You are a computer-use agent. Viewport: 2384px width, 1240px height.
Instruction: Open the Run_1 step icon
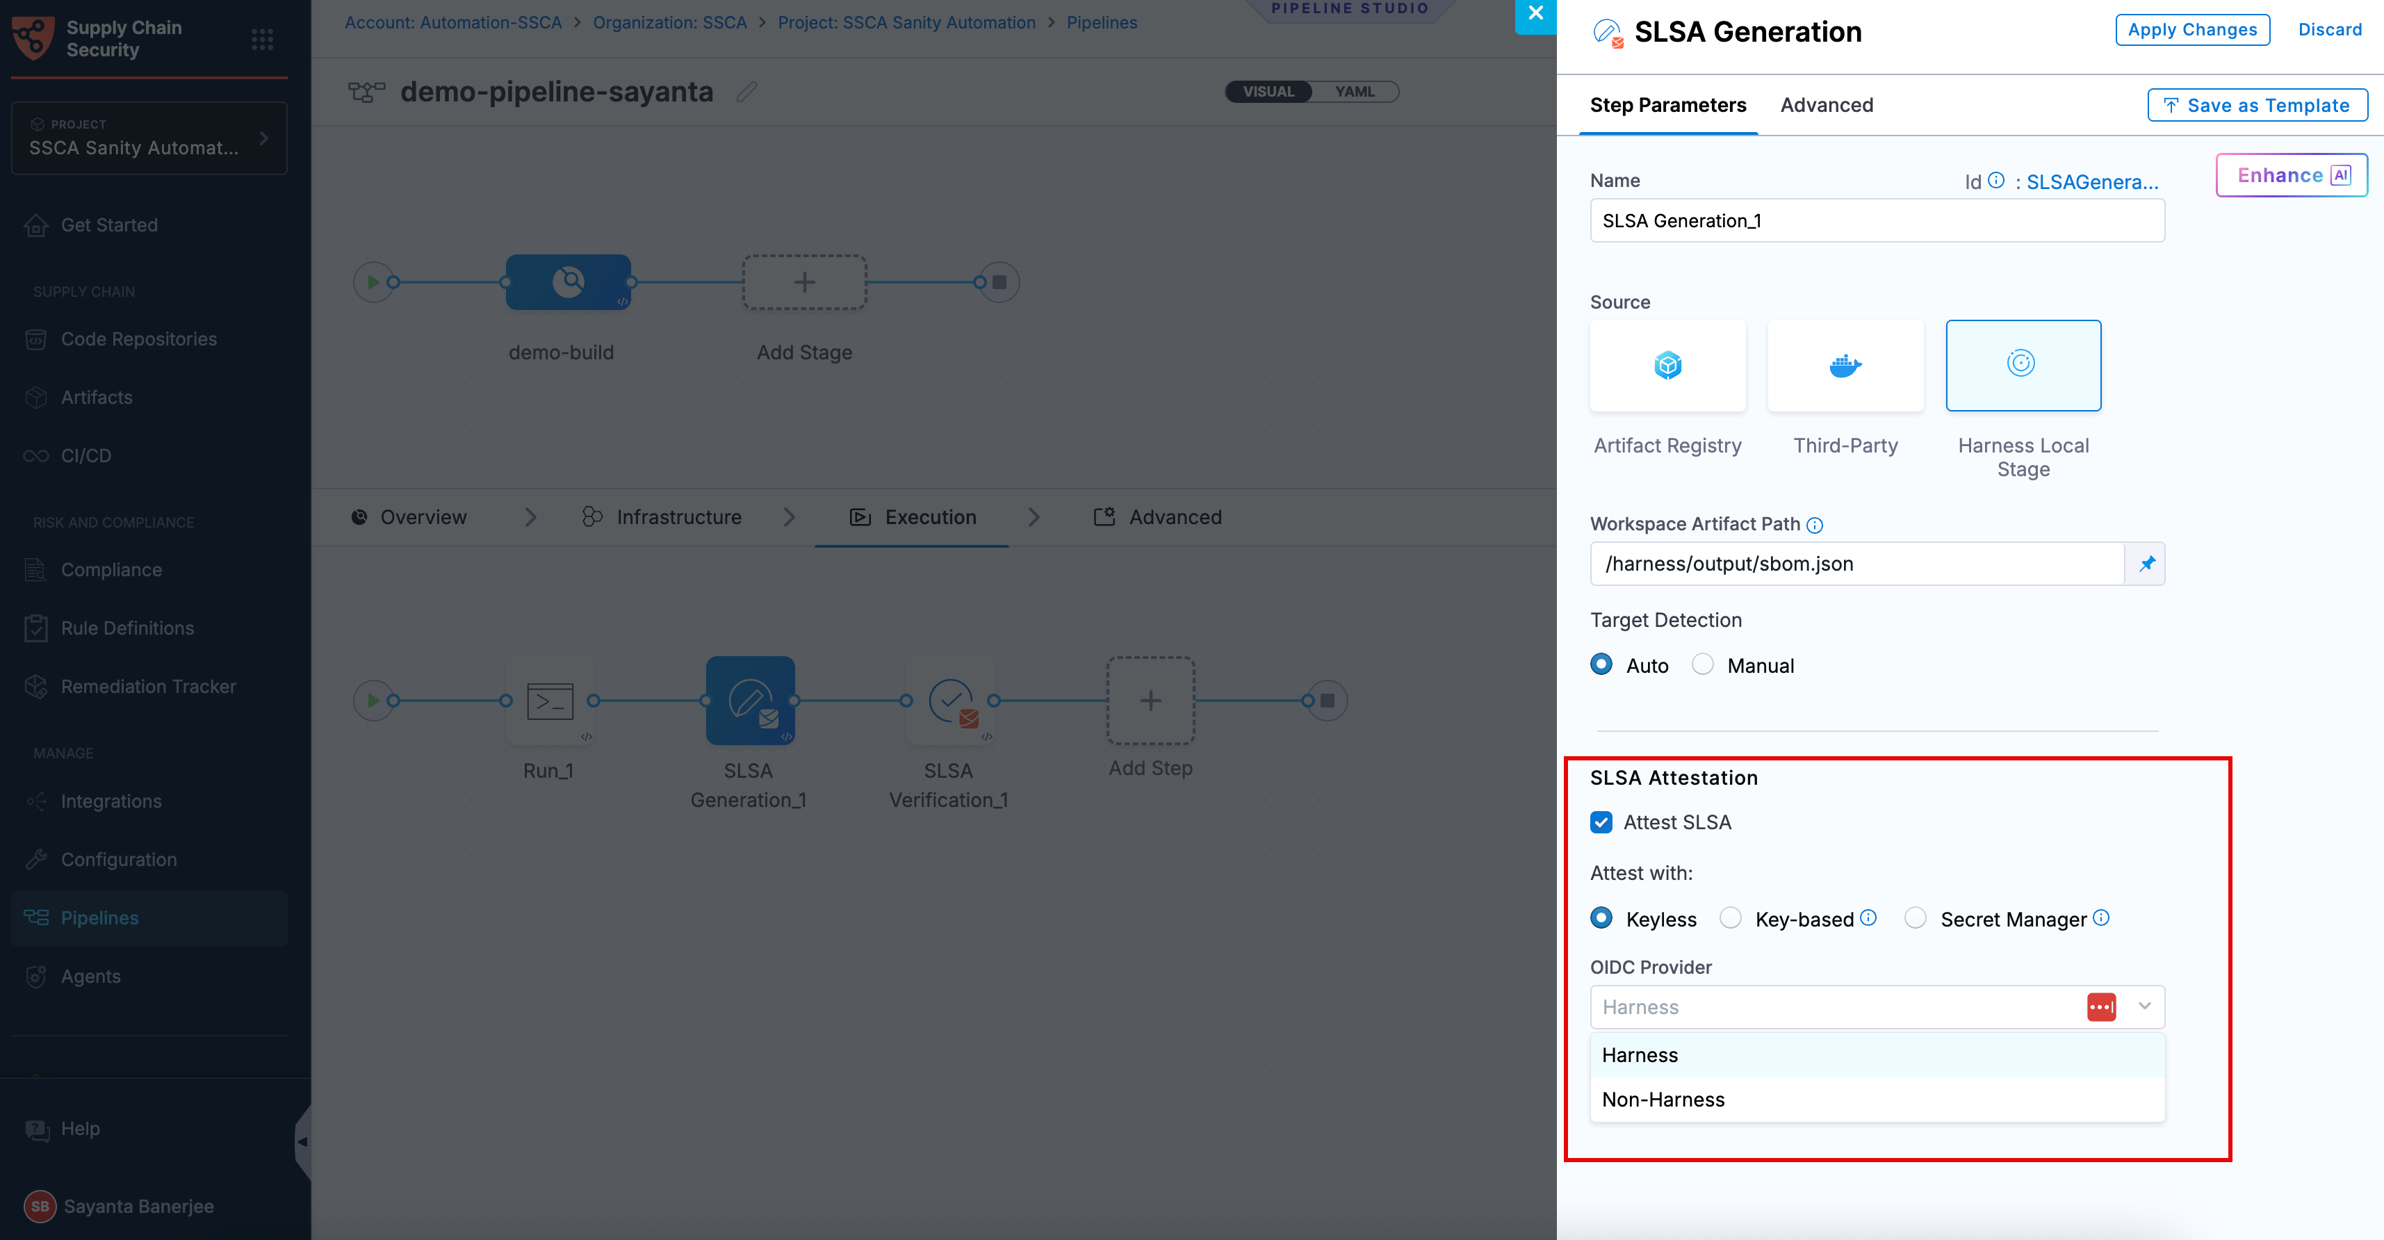[550, 701]
